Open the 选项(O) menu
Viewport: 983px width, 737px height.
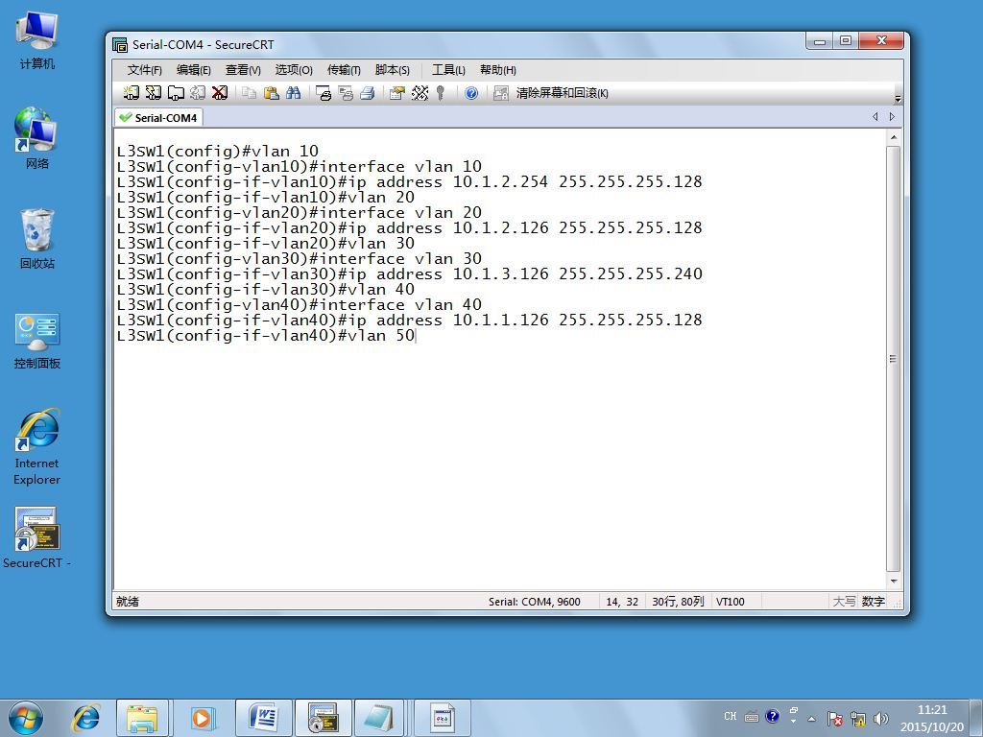(x=294, y=69)
